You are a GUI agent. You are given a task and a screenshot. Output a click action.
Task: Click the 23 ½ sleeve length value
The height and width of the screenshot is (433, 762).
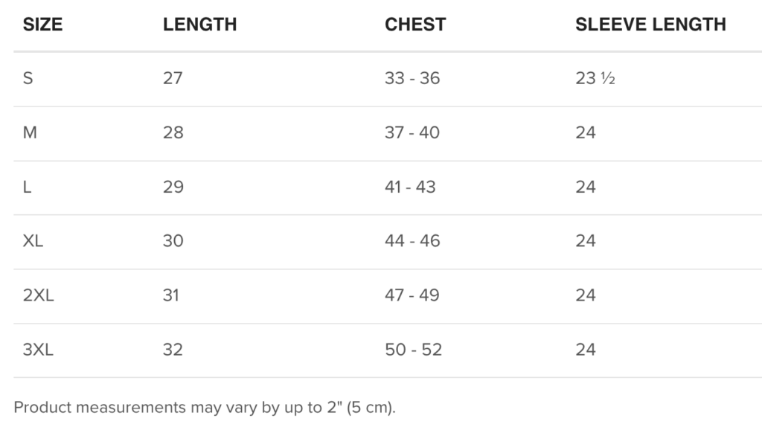coord(595,78)
